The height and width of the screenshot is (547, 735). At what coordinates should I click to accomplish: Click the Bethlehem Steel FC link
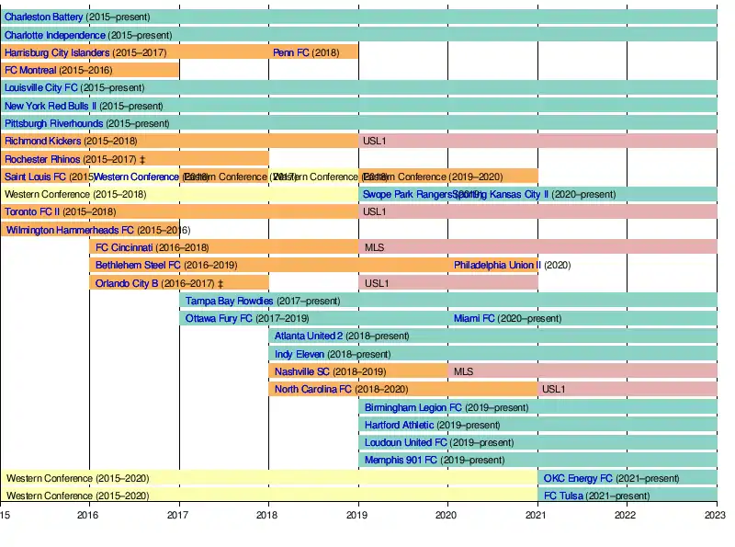coord(138,265)
